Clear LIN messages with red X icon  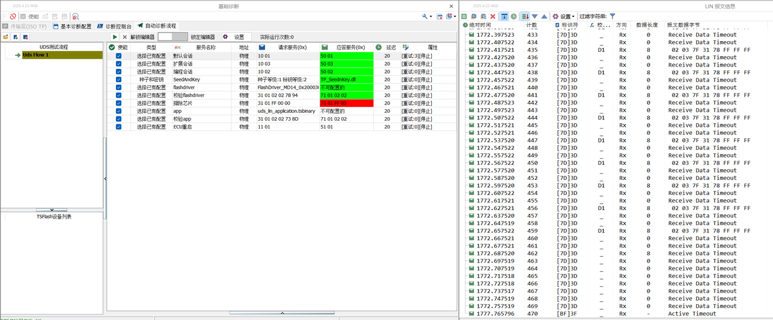493,16
